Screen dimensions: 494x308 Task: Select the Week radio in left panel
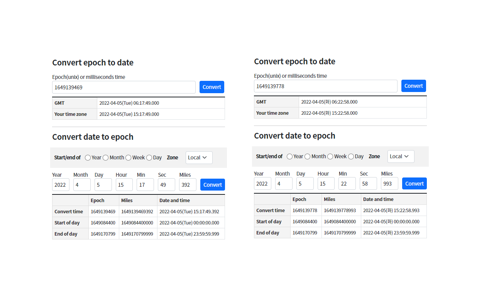[x=128, y=157]
